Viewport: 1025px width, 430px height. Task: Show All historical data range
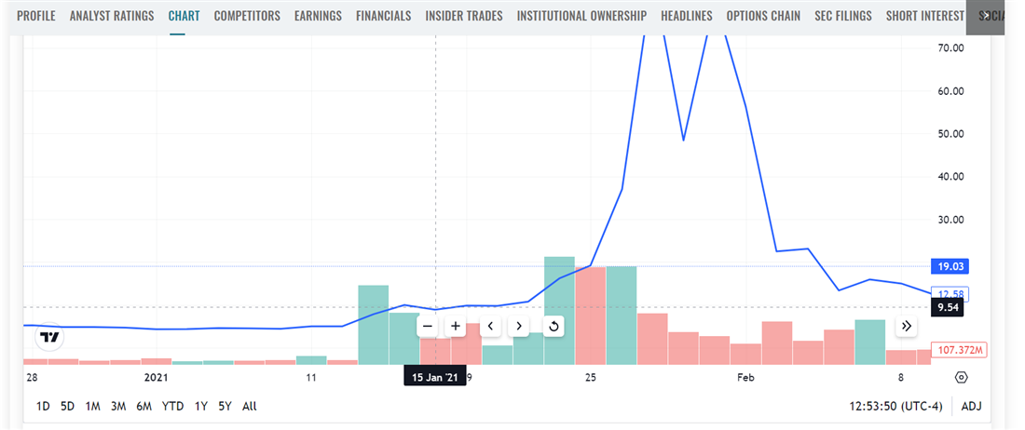coord(249,407)
